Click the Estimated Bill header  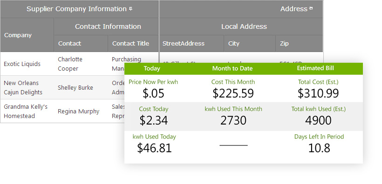point(315,68)
